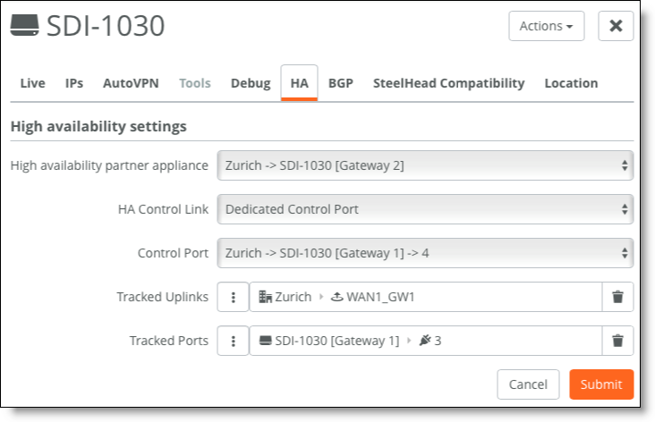Submit the high availability settings
Viewport: 655px width, 422px height.
601,384
